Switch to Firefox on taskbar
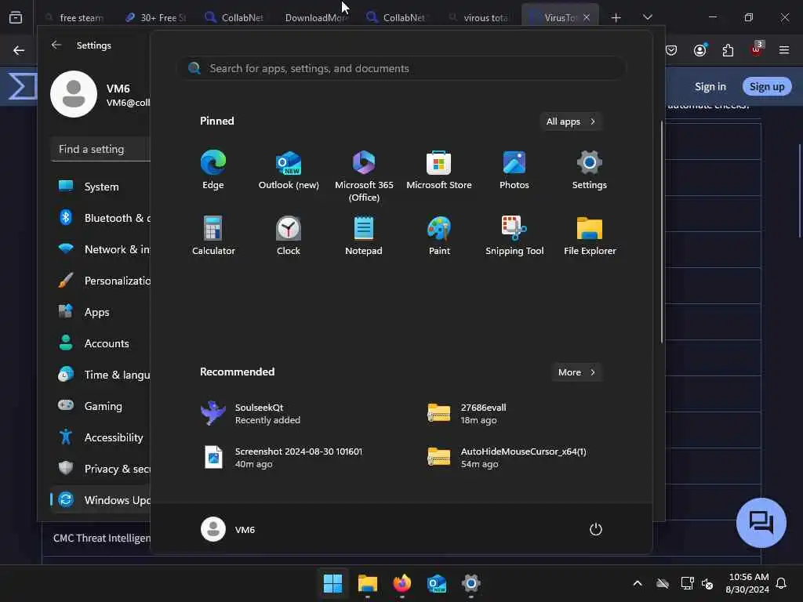Image resolution: width=803 pixels, height=602 pixels. pos(402,583)
